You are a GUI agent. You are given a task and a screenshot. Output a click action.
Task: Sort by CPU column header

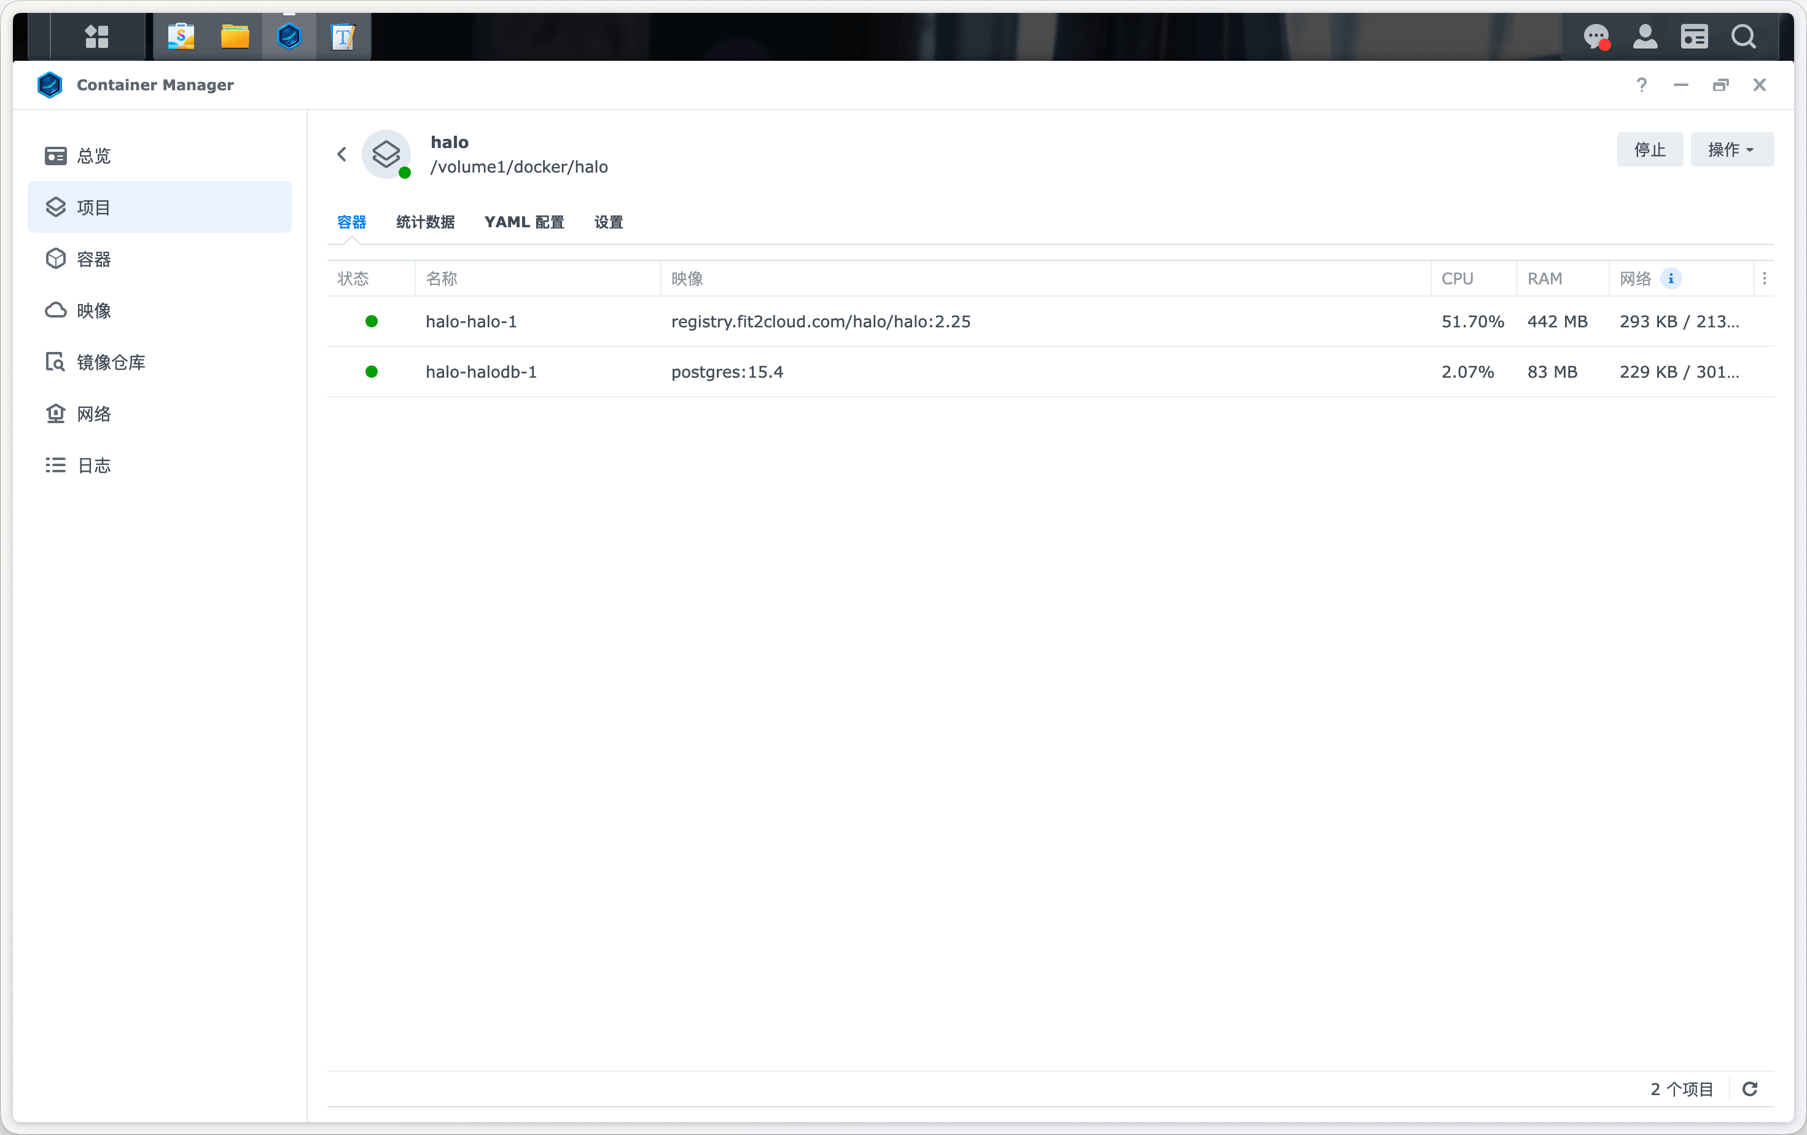[1474, 278]
